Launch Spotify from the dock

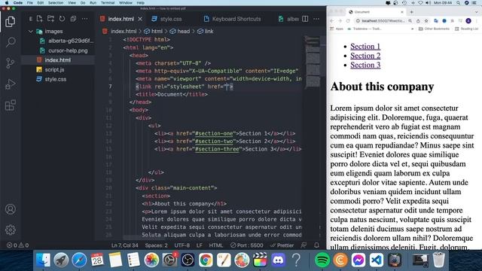(322, 260)
